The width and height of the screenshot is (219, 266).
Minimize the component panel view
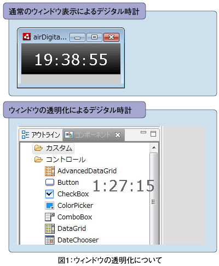click(143, 132)
